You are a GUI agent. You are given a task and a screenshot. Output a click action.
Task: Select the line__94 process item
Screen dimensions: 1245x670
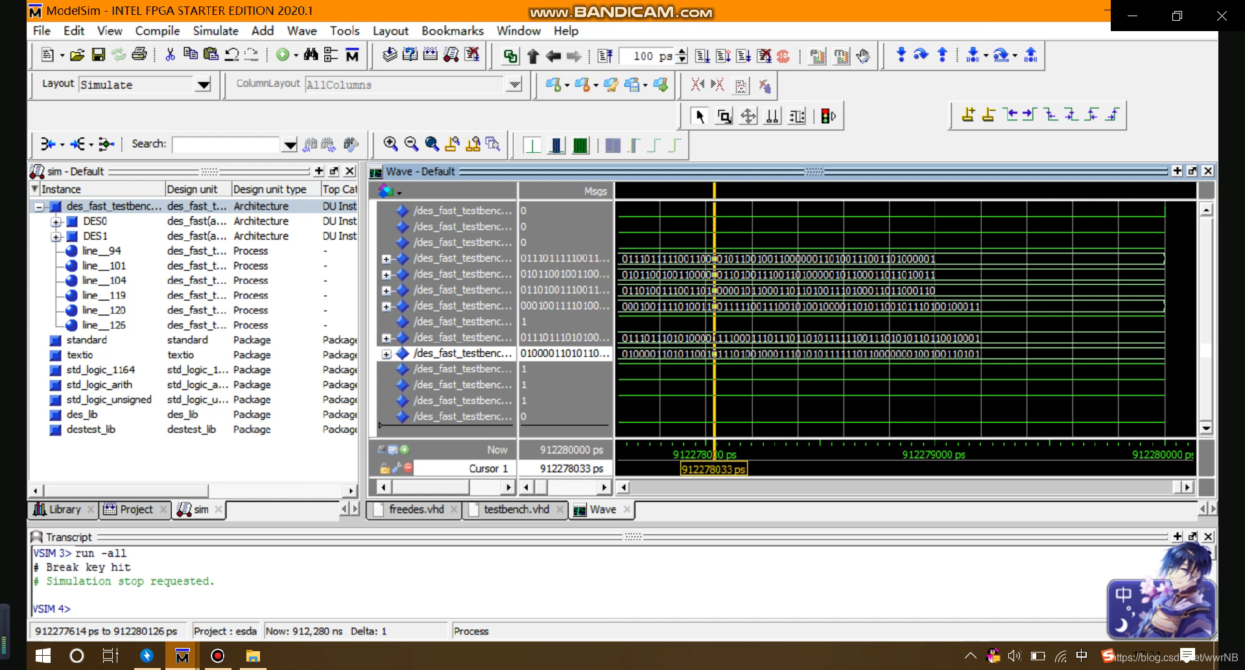101,251
